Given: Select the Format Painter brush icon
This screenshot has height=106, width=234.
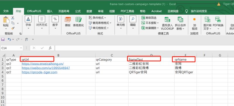Looking at the screenshot, I should 13,28.
